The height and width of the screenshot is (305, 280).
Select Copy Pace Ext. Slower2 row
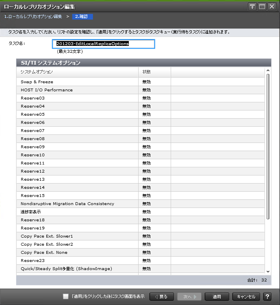(141, 244)
